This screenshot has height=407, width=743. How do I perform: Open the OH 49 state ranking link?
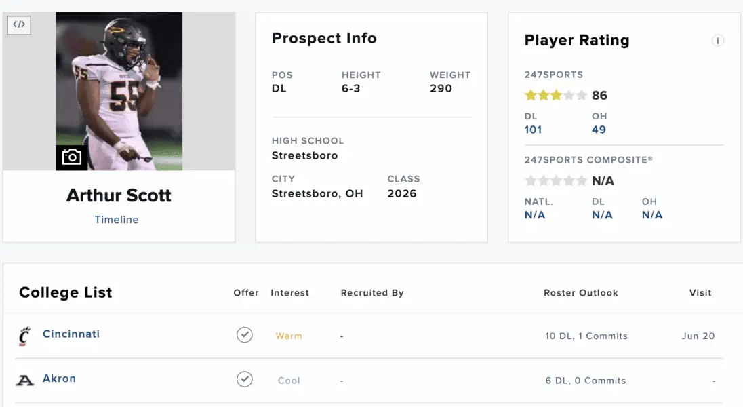[x=599, y=130]
